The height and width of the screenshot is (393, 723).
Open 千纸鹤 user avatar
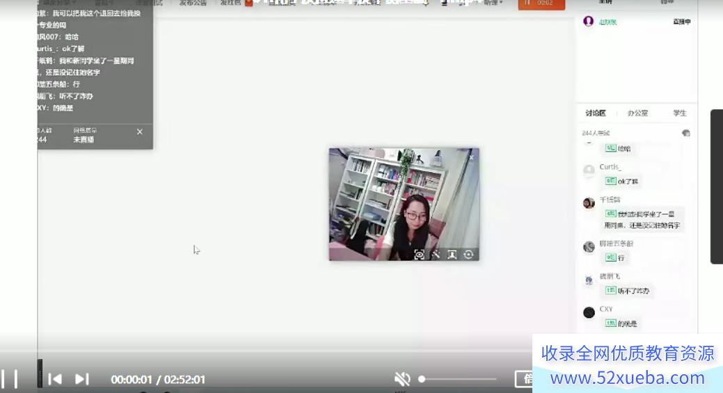coord(589,203)
